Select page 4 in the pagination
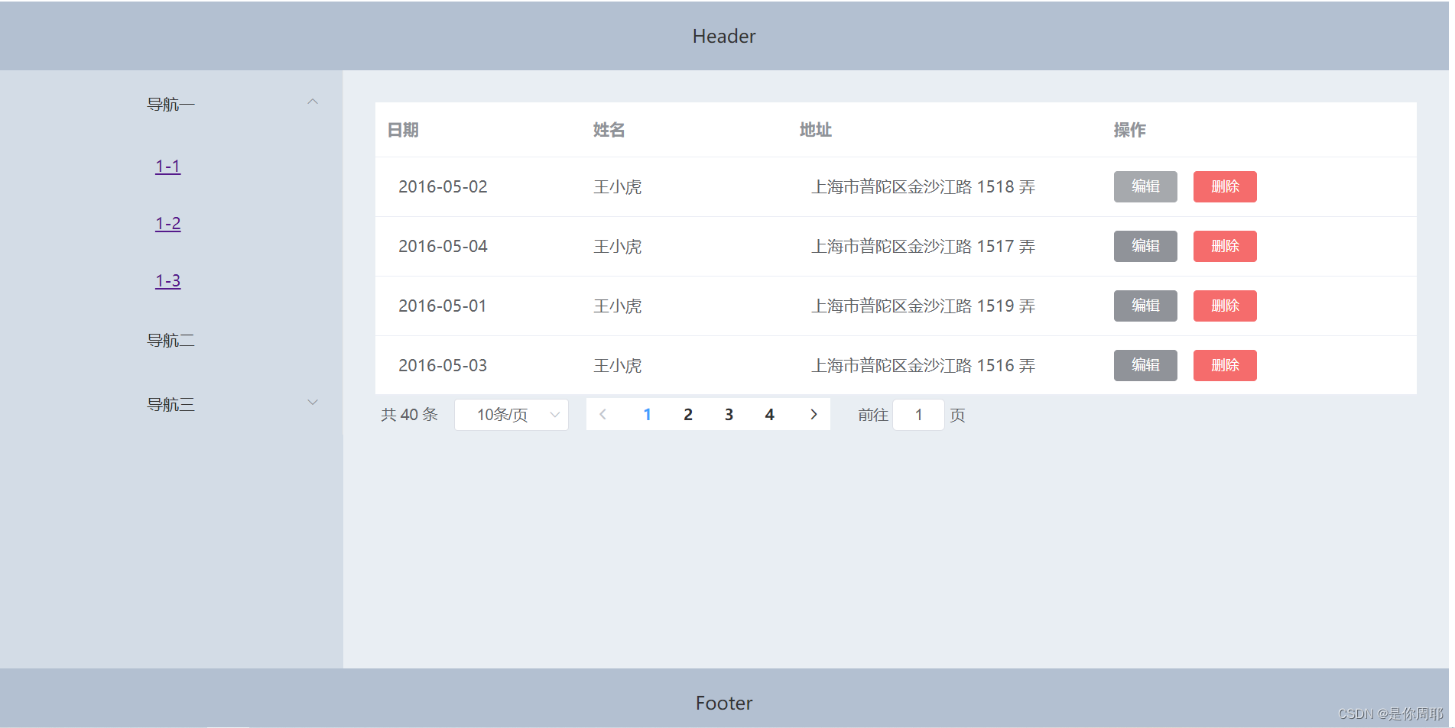This screenshot has height=728, width=1455. tap(769, 414)
